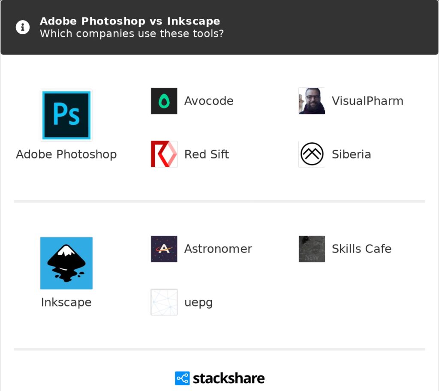Screen dimensions: 439x391
Task: Click the Red Sift company name
Action: [207, 154]
